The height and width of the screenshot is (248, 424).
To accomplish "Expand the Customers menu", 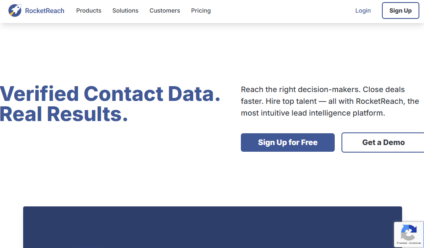I will pos(165,11).
